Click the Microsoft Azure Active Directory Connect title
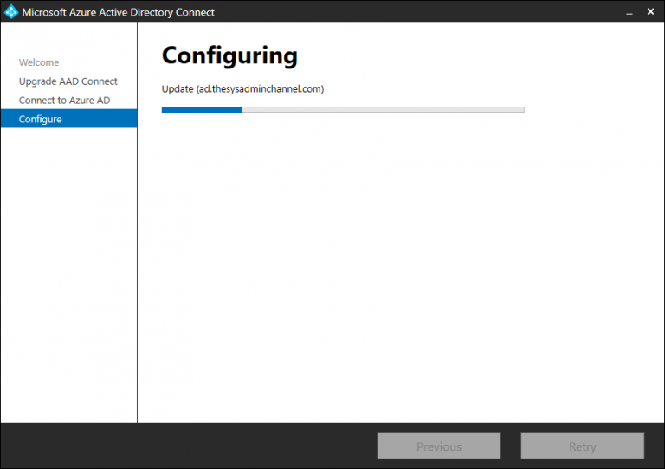665x469 pixels. coord(118,12)
